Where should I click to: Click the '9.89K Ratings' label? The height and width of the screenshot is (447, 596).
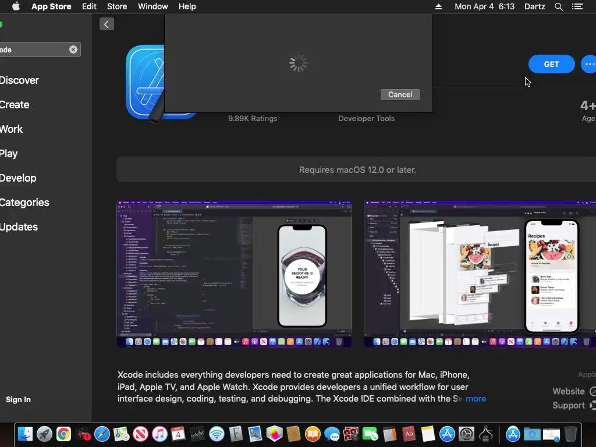click(x=253, y=119)
